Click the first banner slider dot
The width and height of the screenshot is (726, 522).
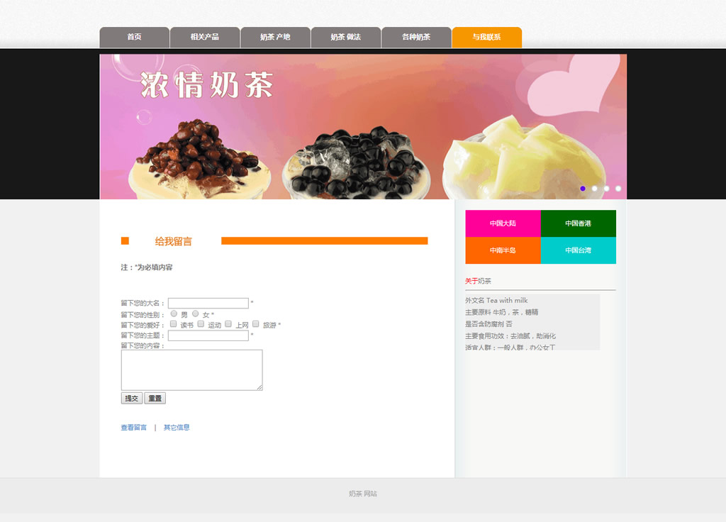[x=583, y=189]
